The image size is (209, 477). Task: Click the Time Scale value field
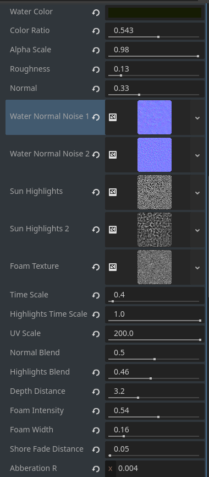[155, 295]
